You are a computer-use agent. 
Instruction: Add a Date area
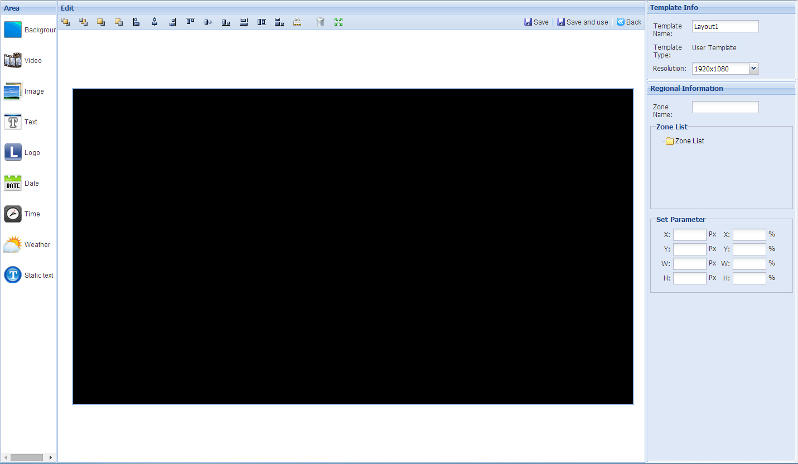[22, 183]
